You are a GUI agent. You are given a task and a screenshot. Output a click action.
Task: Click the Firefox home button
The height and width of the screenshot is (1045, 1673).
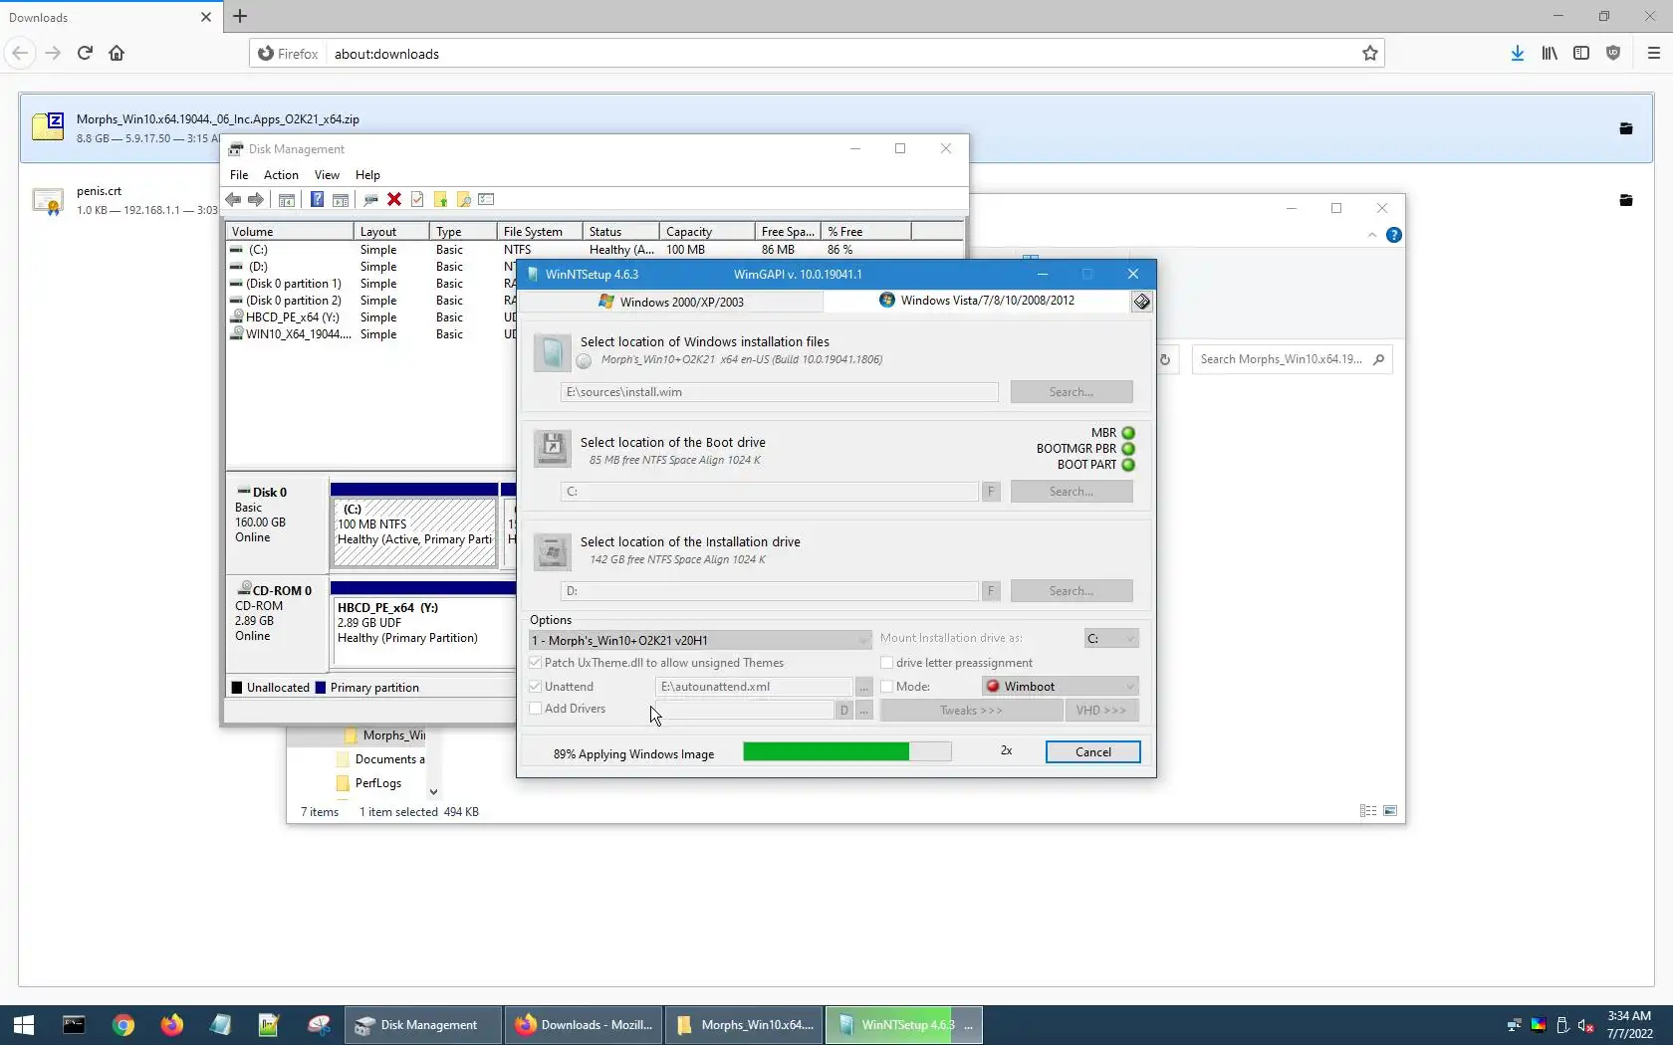pos(117,54)
